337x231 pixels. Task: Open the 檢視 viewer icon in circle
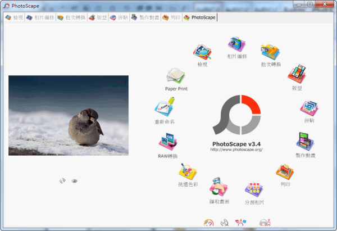pyautogui.click(x=202, y=54)
